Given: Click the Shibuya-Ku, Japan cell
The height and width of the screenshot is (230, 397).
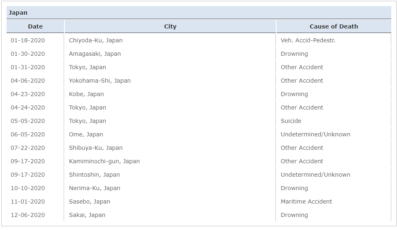Looking at the screenshot, I should (96, 148).
